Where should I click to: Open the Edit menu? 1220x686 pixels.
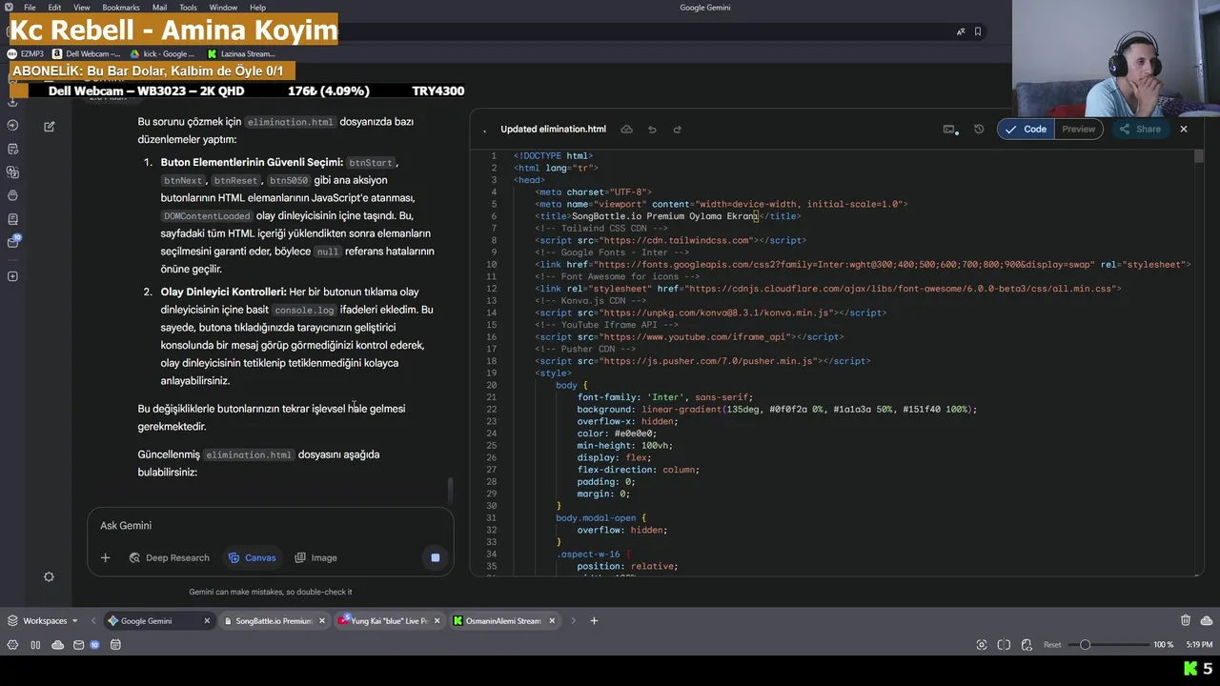(55, 8)
